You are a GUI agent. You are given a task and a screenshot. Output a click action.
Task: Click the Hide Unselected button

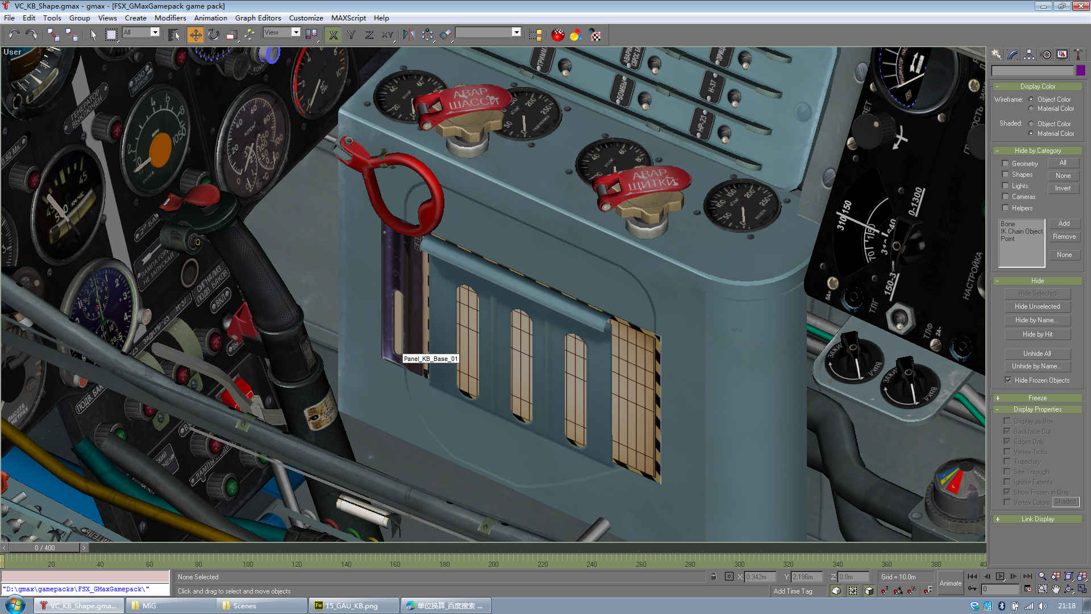pyautogui.click(x=1037, y=306)
